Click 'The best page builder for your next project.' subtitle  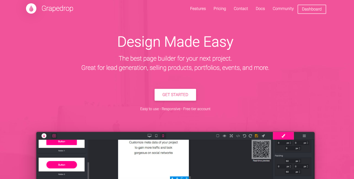tap(175, 59)
